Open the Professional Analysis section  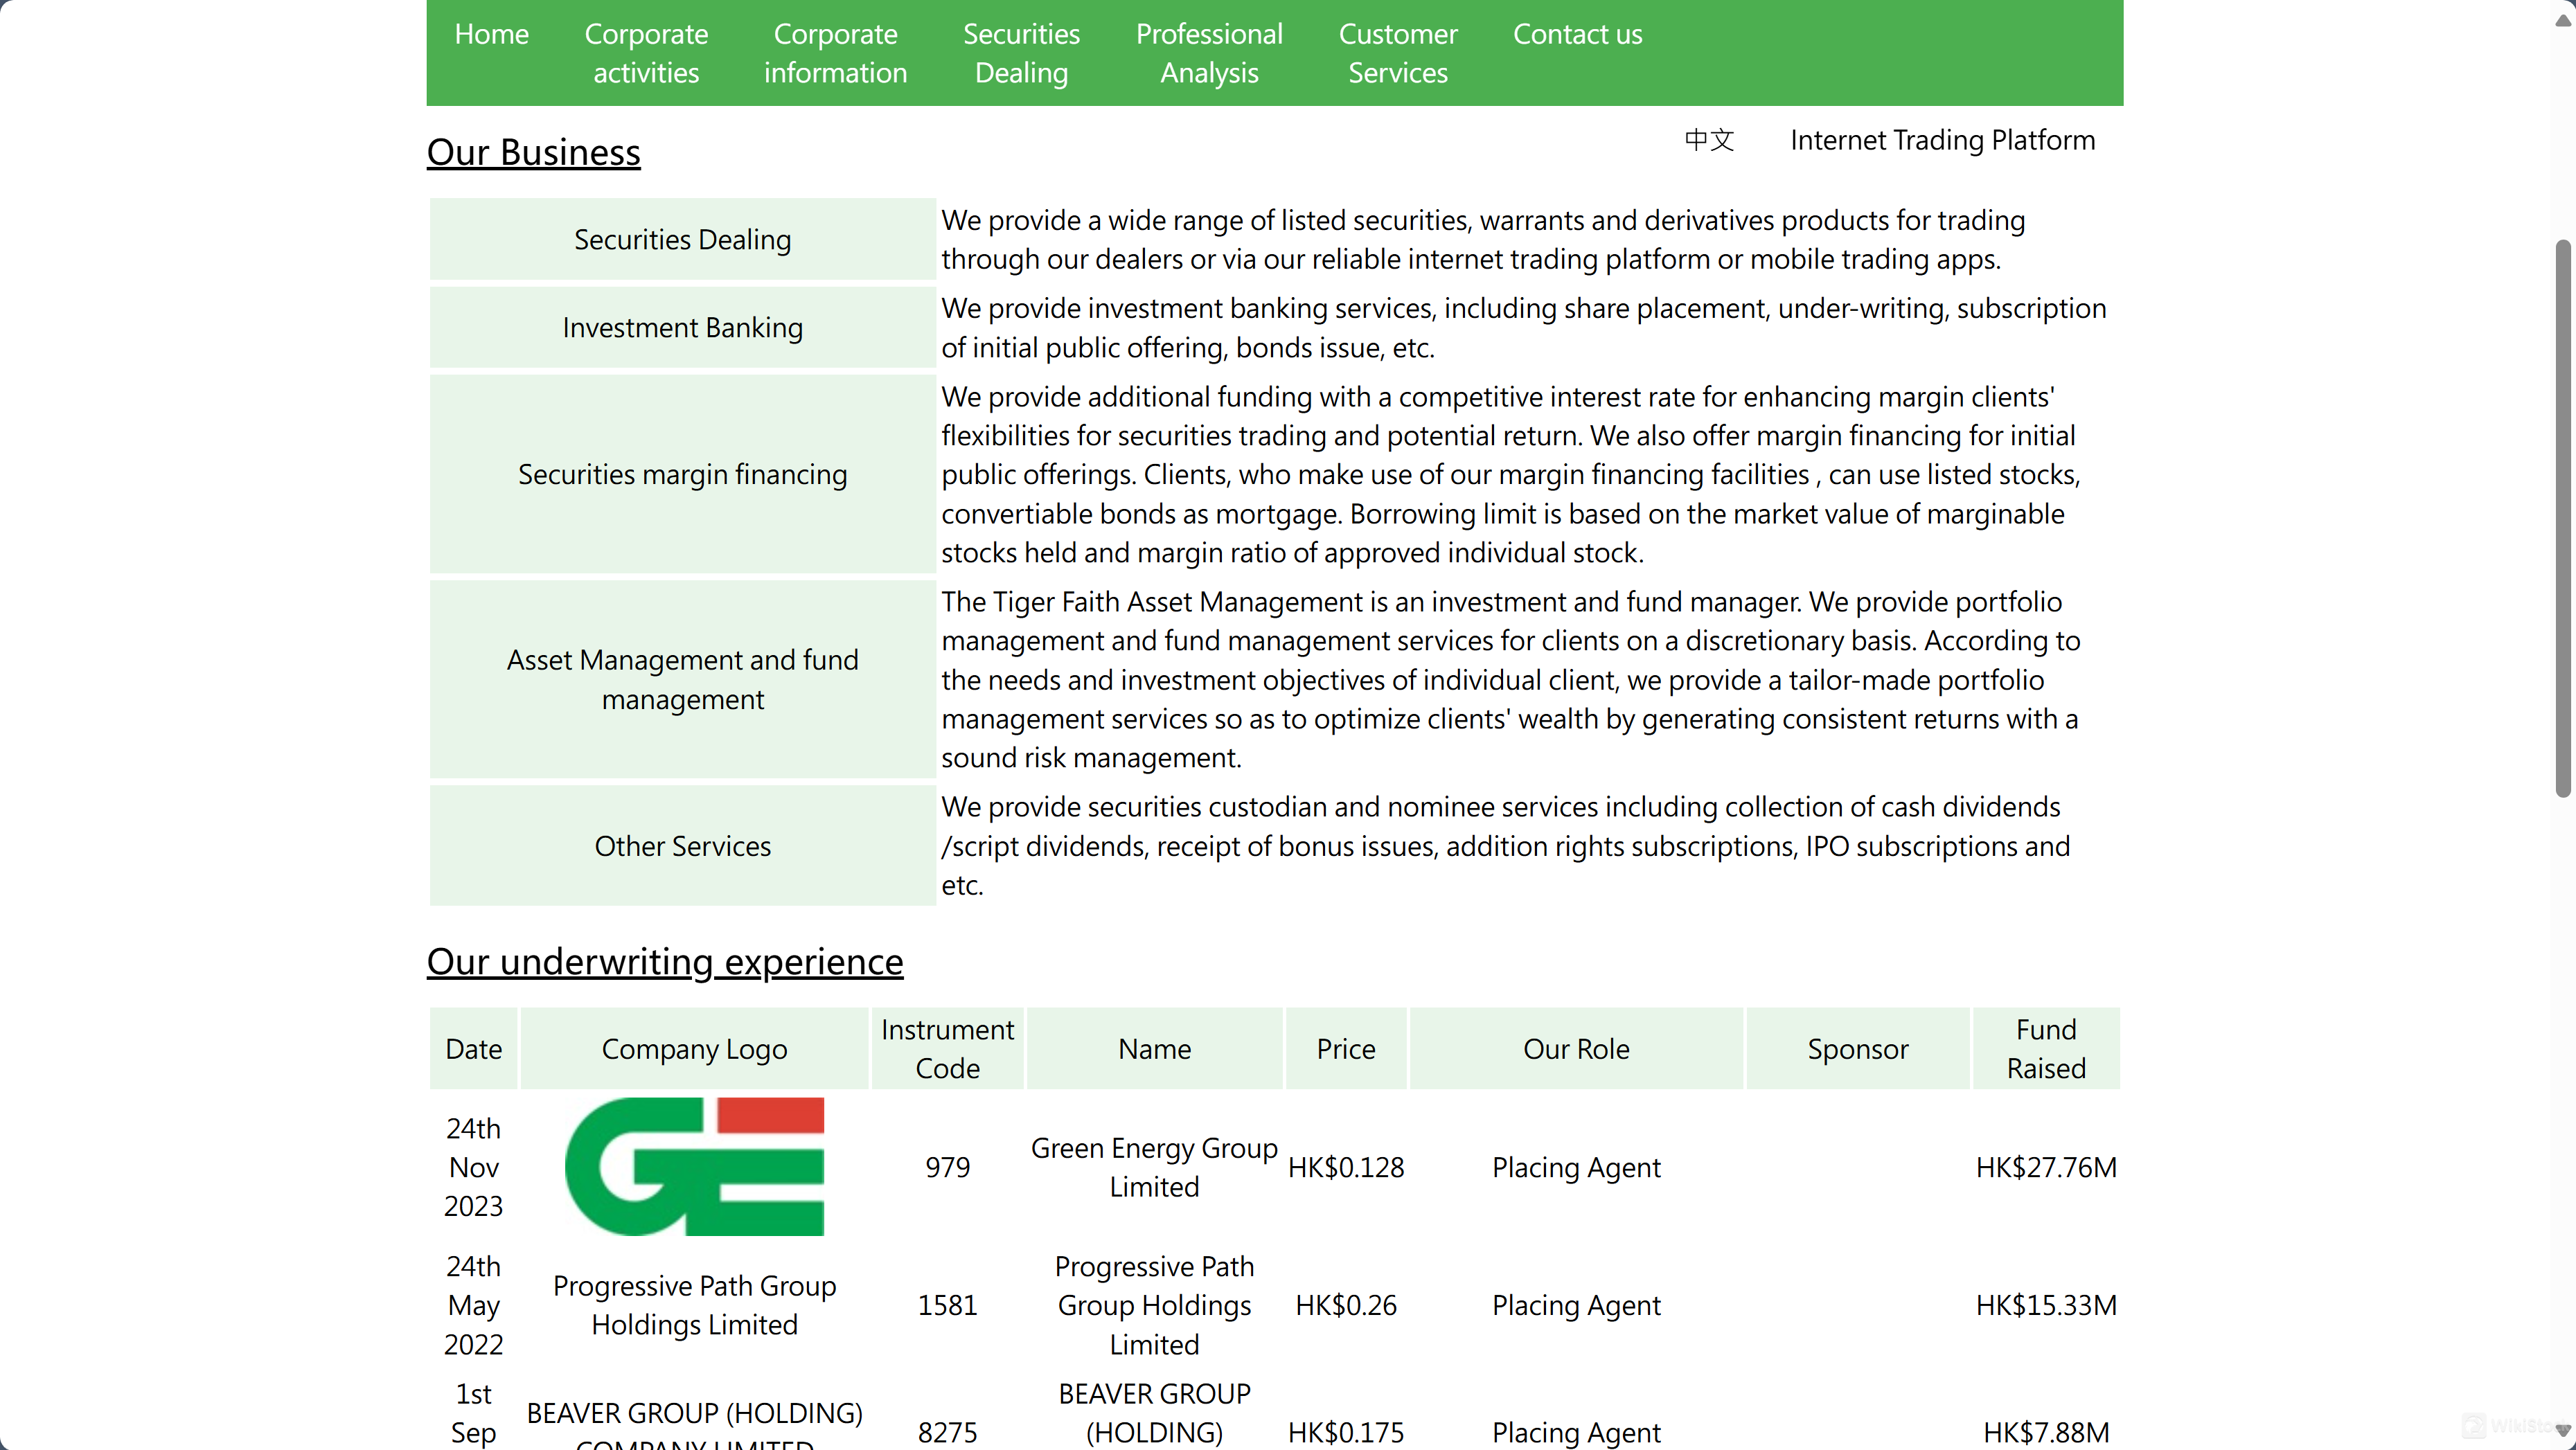pos(1208,52)
